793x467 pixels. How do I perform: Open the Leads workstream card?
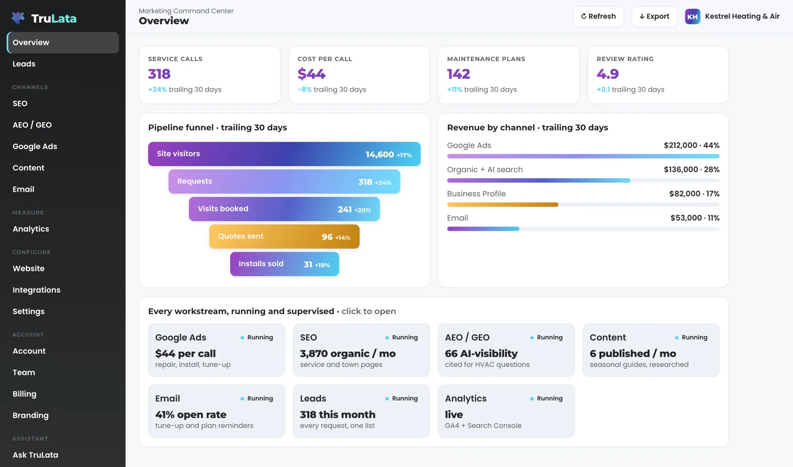361,411
